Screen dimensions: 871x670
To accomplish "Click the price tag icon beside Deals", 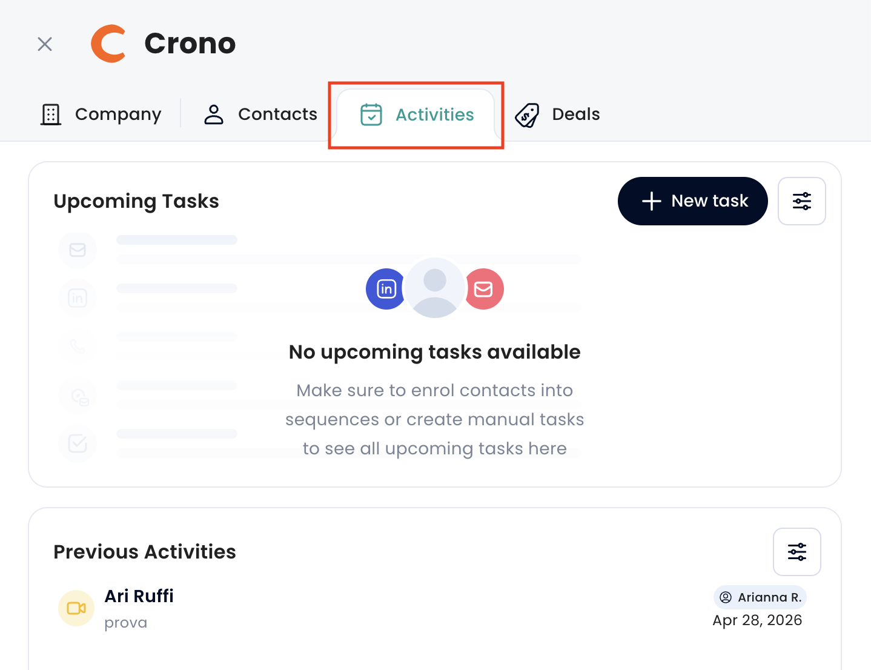I will coord(527,114).
